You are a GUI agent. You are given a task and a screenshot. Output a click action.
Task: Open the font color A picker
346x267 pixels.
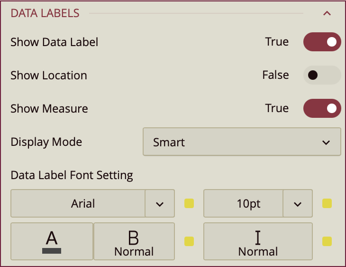point(52,241)
